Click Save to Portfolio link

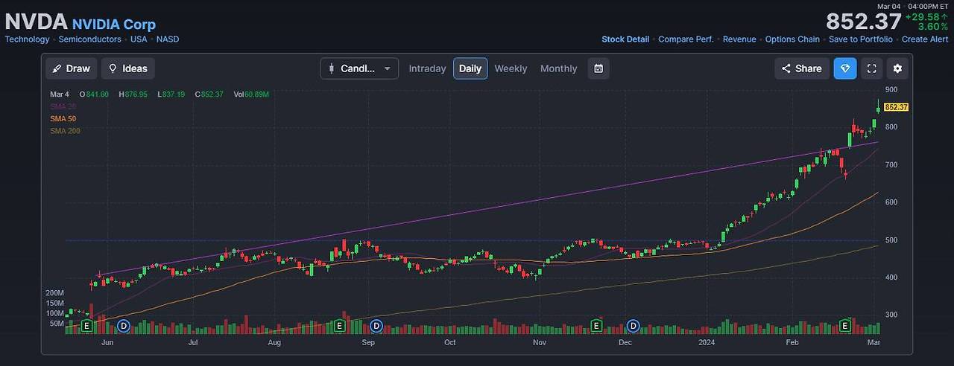861,39
